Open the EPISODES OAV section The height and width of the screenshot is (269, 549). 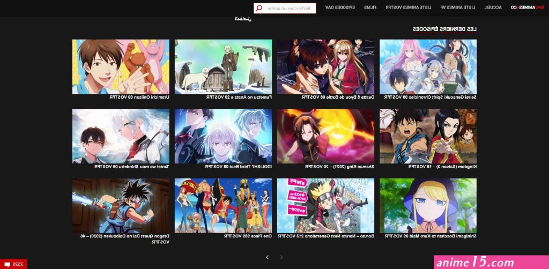340,8
